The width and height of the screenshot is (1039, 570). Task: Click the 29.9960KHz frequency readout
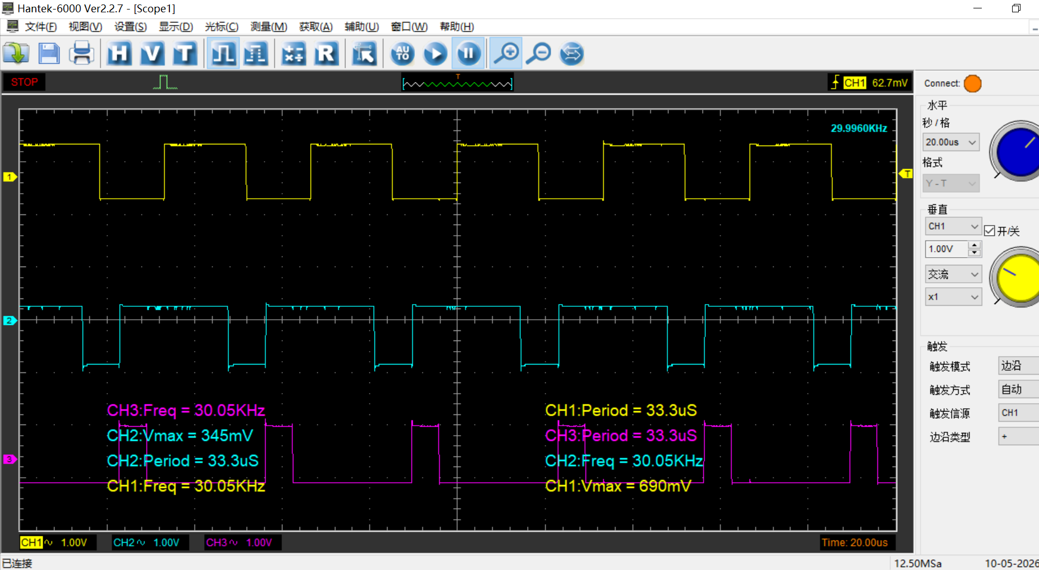(859, 128)
